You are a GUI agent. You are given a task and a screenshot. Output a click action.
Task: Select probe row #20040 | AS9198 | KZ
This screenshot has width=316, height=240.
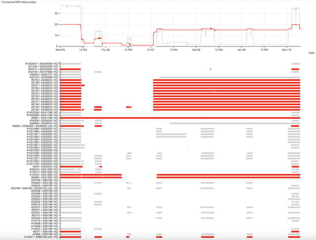44,218
